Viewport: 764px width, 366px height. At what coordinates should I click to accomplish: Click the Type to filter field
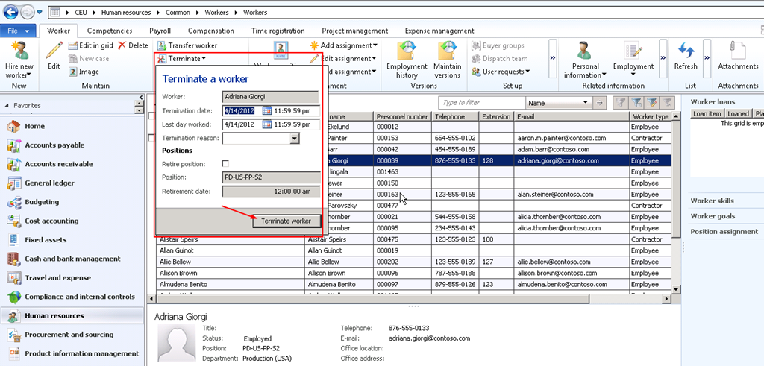coord(481,103)
